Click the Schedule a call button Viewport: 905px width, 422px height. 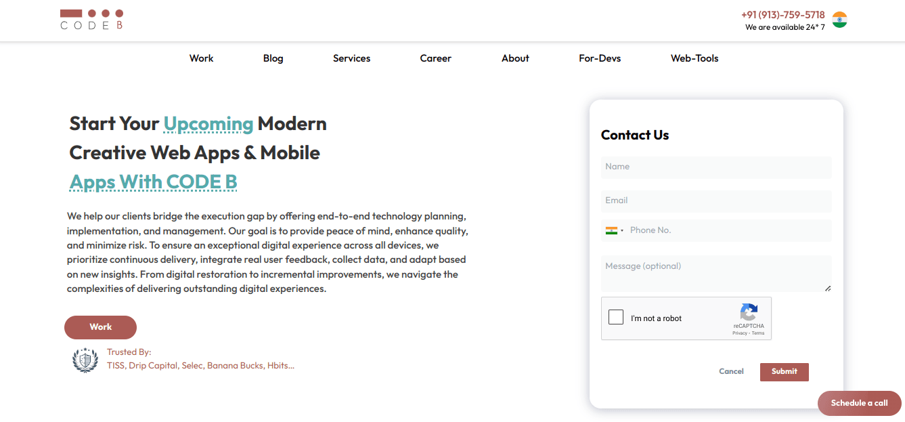coord(858,403)
